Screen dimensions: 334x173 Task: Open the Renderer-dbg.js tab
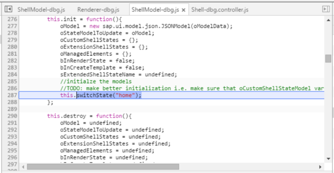[x=98, y=9]
